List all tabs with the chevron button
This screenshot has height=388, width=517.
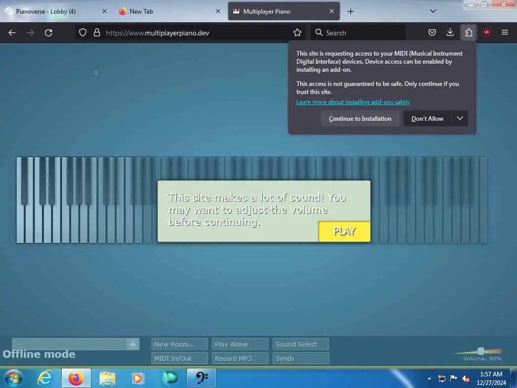pos(433,11)
